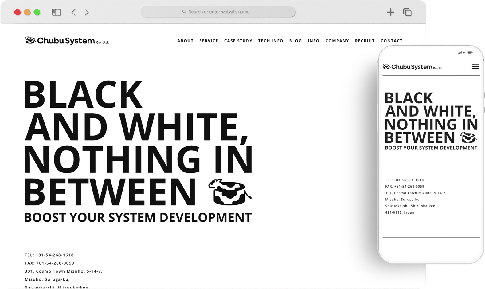
Task: Open the CONTACT page
Action: pyautogui.click(x=391, y=41)
